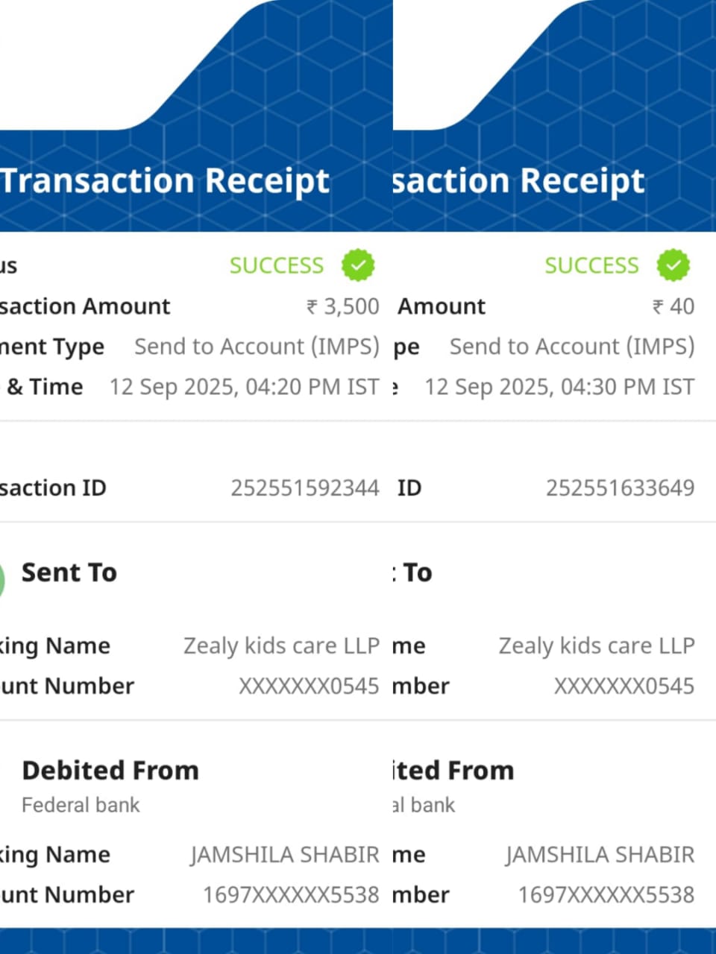Tap the Federal bank label
The height and width of the screenshot is (954, 716).
click(81, 805)
